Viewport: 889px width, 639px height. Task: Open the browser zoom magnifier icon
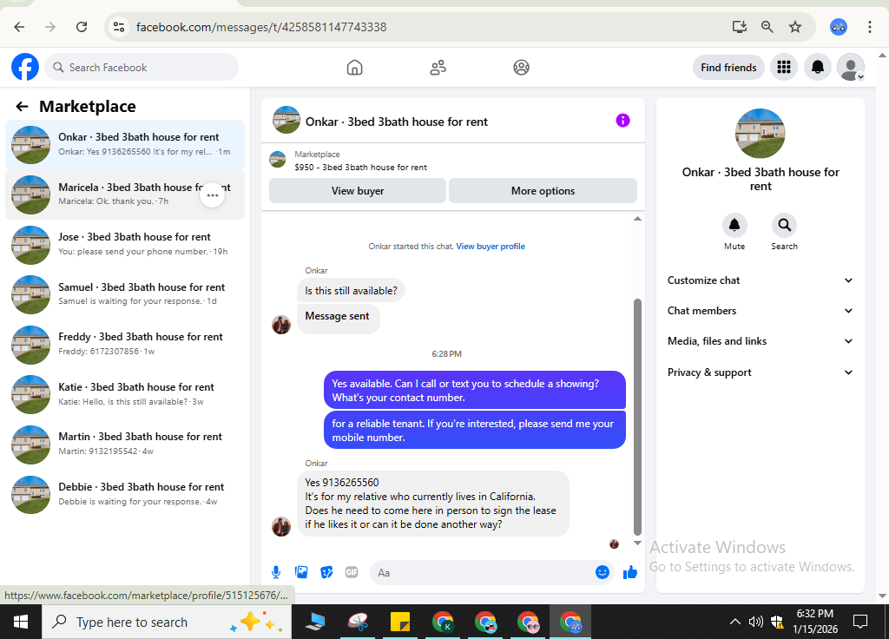[767, 27]
